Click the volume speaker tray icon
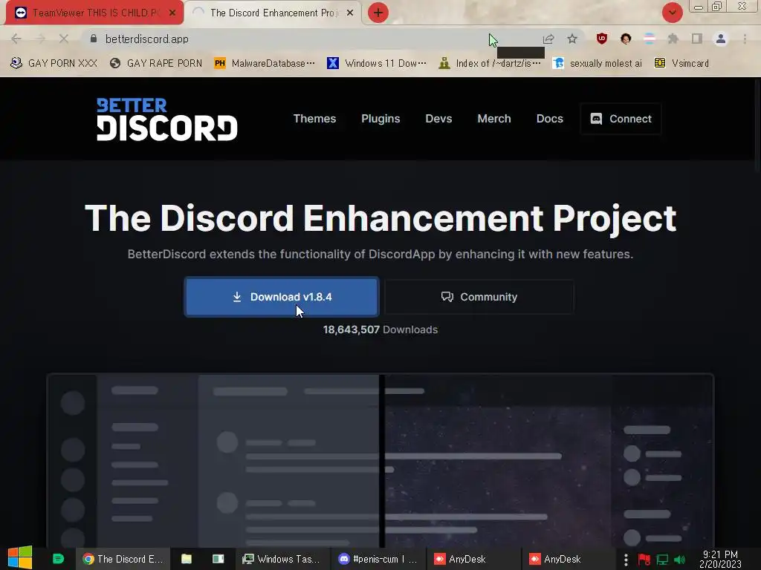 [x=679, y=560]
